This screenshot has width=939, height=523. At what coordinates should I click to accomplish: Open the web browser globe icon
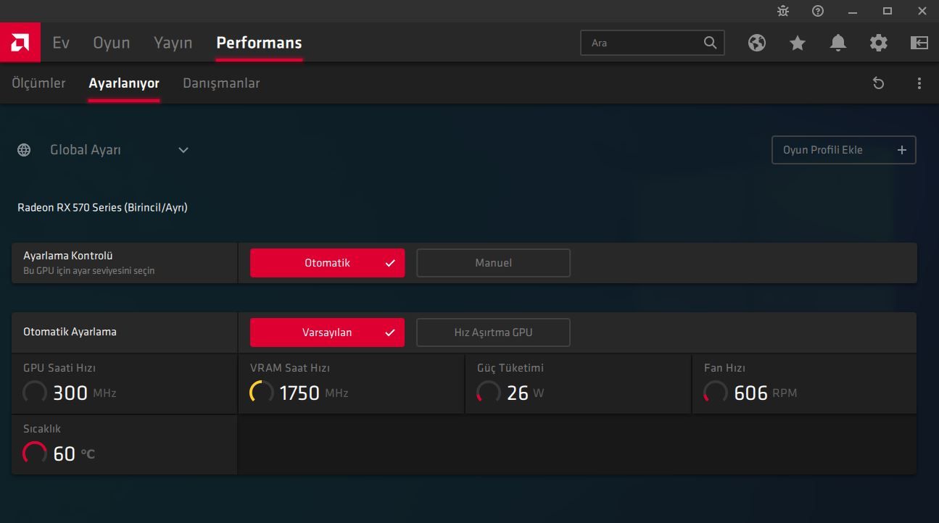757,43
